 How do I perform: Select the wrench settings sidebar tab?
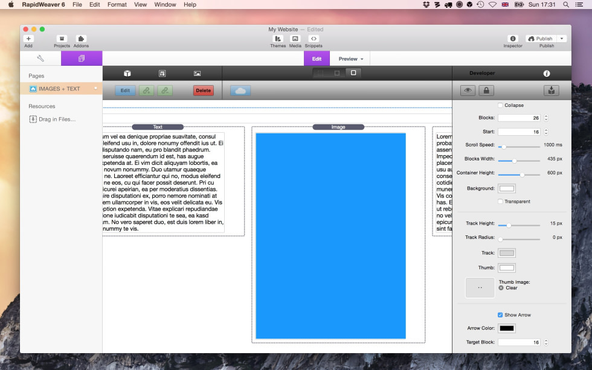(x=40, y=59)
